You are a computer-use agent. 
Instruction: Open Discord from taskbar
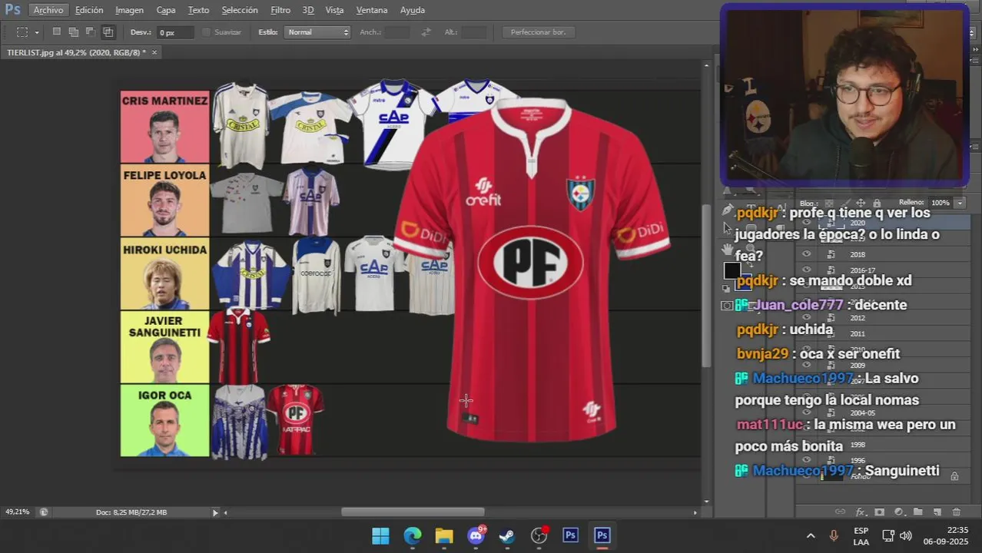[x=476, y=535]
